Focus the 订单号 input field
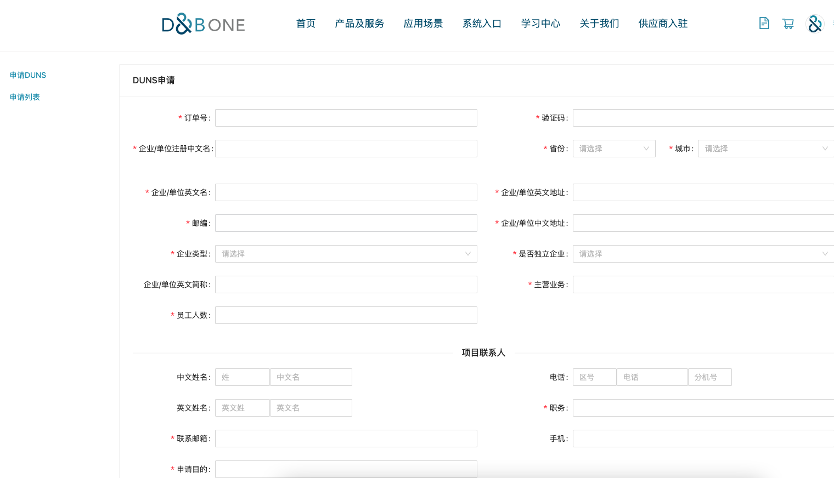This screenshot has height=478, width=834. click(346, 118)
